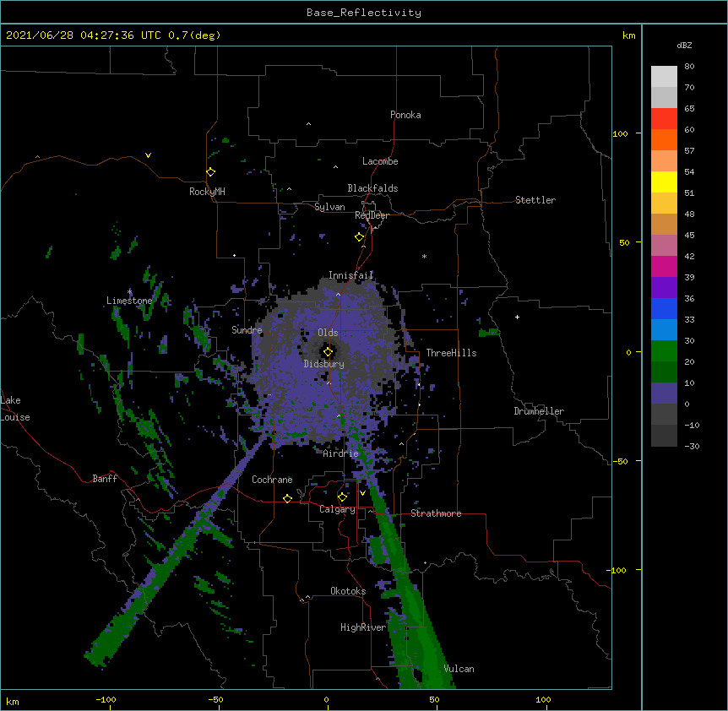
Task: Click the Vulcan town label
Action: (459, 669)
